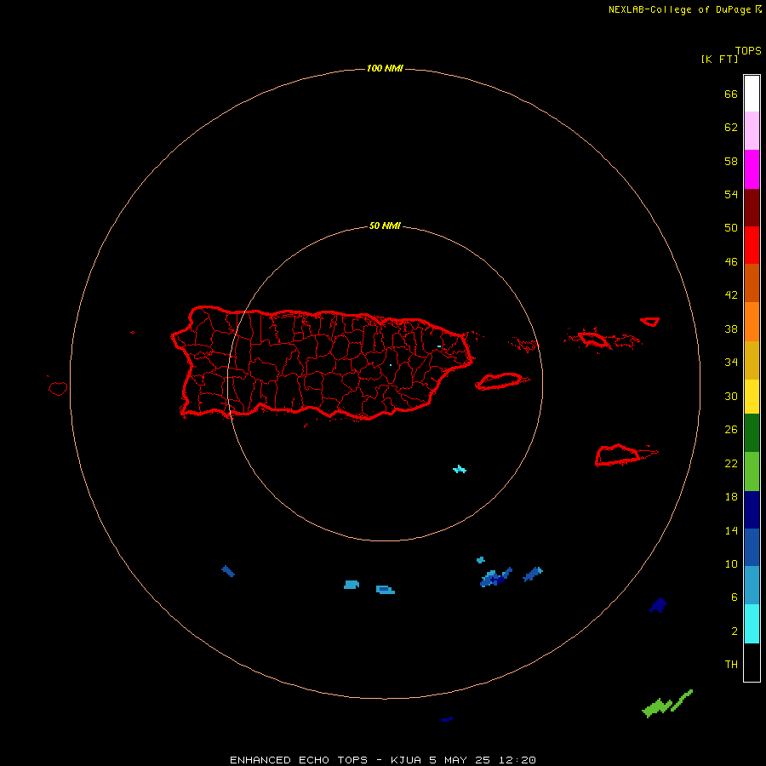Click the legend value "30"

(x=731, y=396)
